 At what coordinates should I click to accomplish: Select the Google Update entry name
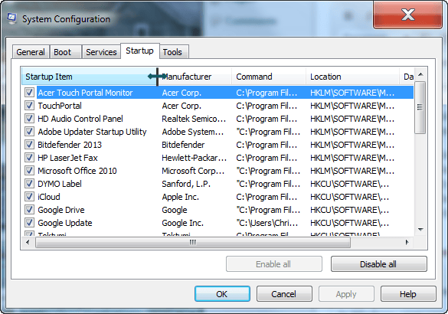pos(65,223)
